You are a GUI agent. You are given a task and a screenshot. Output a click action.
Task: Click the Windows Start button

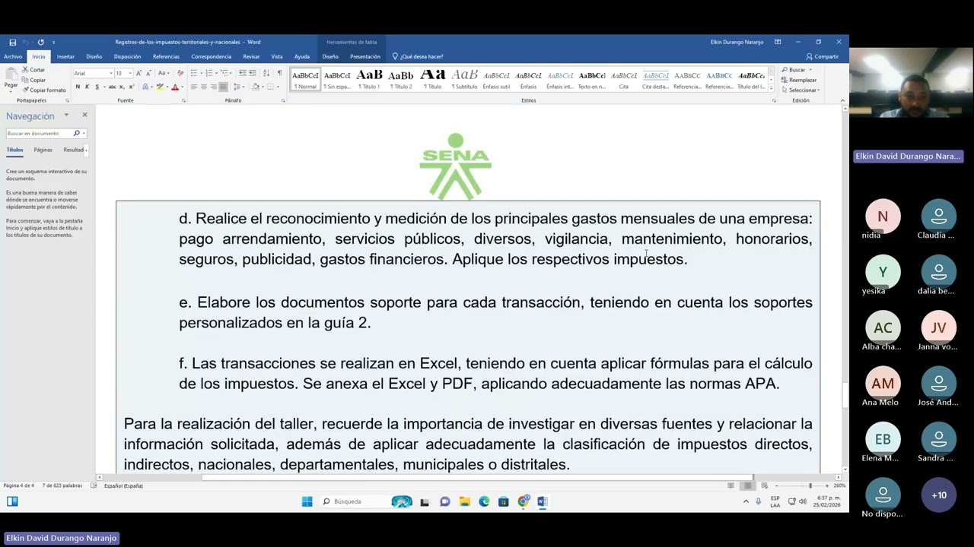pyautogui.click(x=307, y=501)
